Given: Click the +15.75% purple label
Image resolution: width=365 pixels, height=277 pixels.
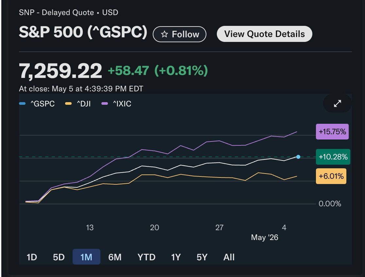Looking at the screenshot, I should pos(332,132).
